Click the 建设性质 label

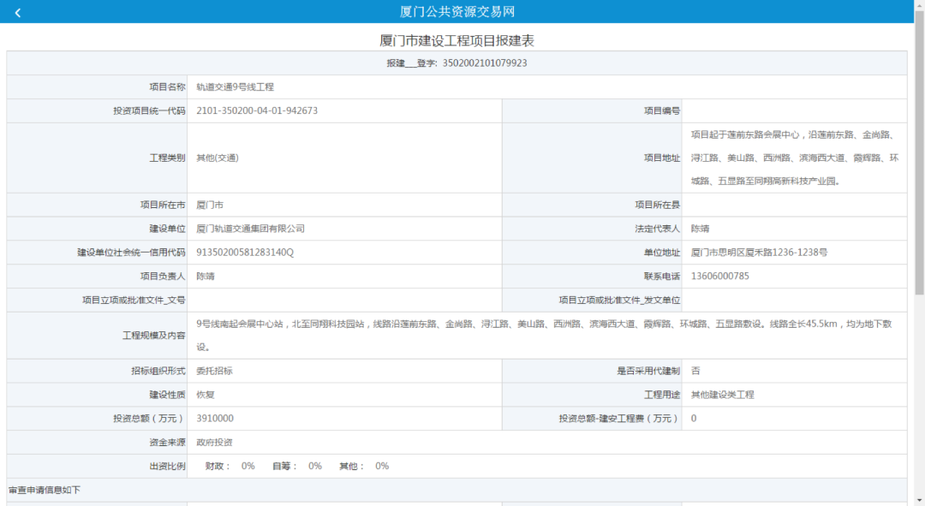[167, 395]
